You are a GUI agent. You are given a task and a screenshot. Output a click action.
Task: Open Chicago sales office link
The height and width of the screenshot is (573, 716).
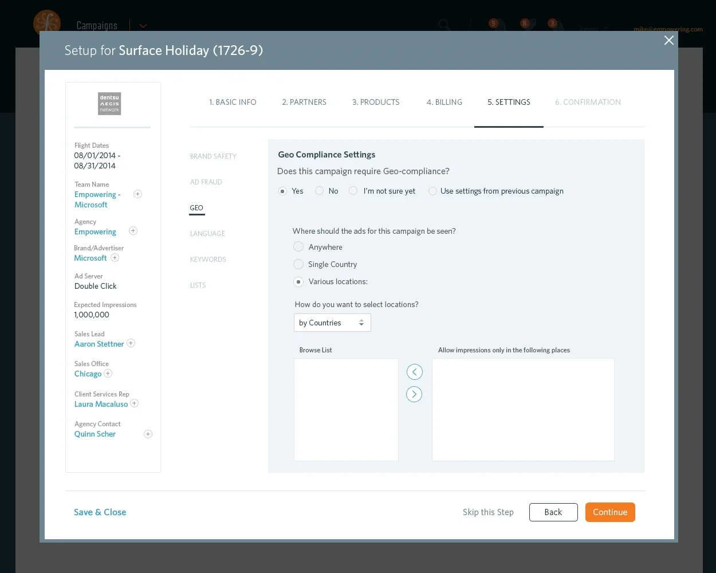click(x=88, y=374)
